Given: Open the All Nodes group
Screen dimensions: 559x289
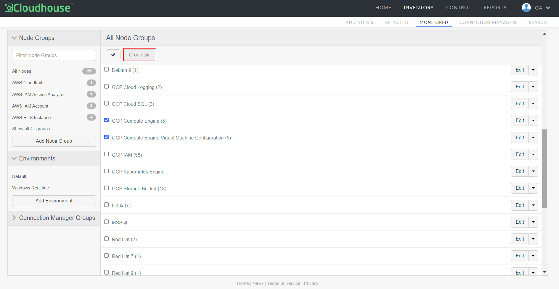Looking at the screenshot, I should (x=22, y=71).
